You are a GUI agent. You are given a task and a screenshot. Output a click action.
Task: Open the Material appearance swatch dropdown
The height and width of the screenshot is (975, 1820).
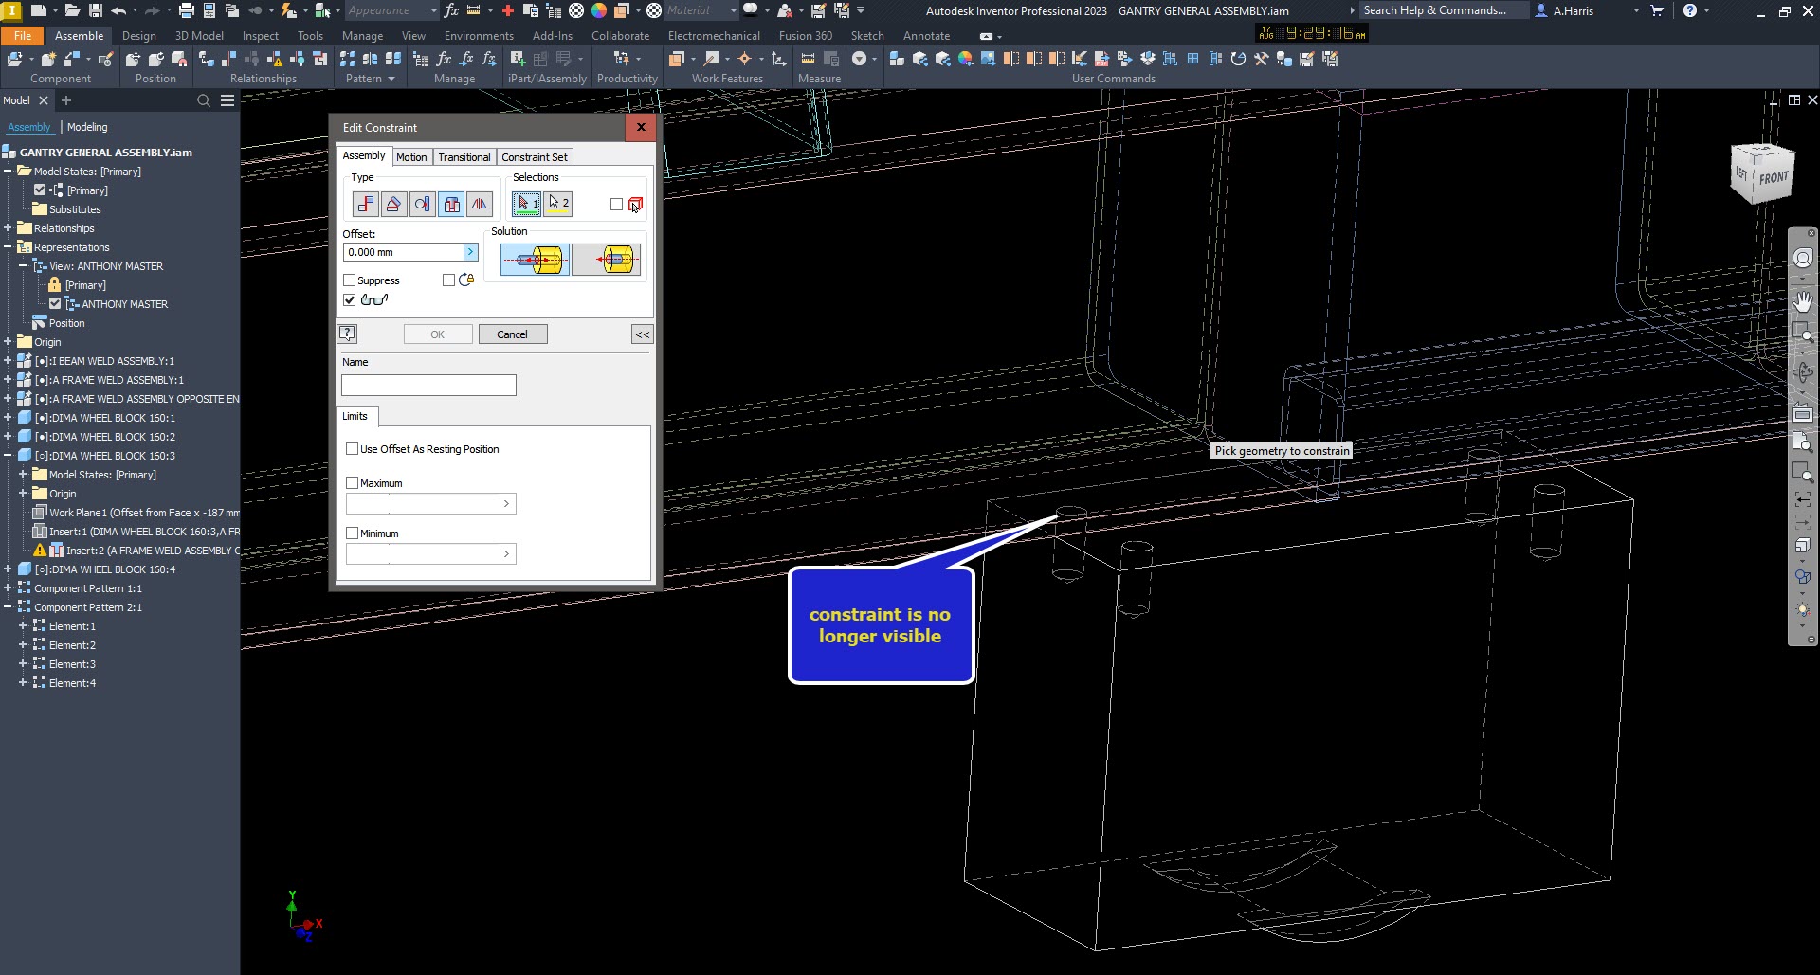tap(733, 10)
